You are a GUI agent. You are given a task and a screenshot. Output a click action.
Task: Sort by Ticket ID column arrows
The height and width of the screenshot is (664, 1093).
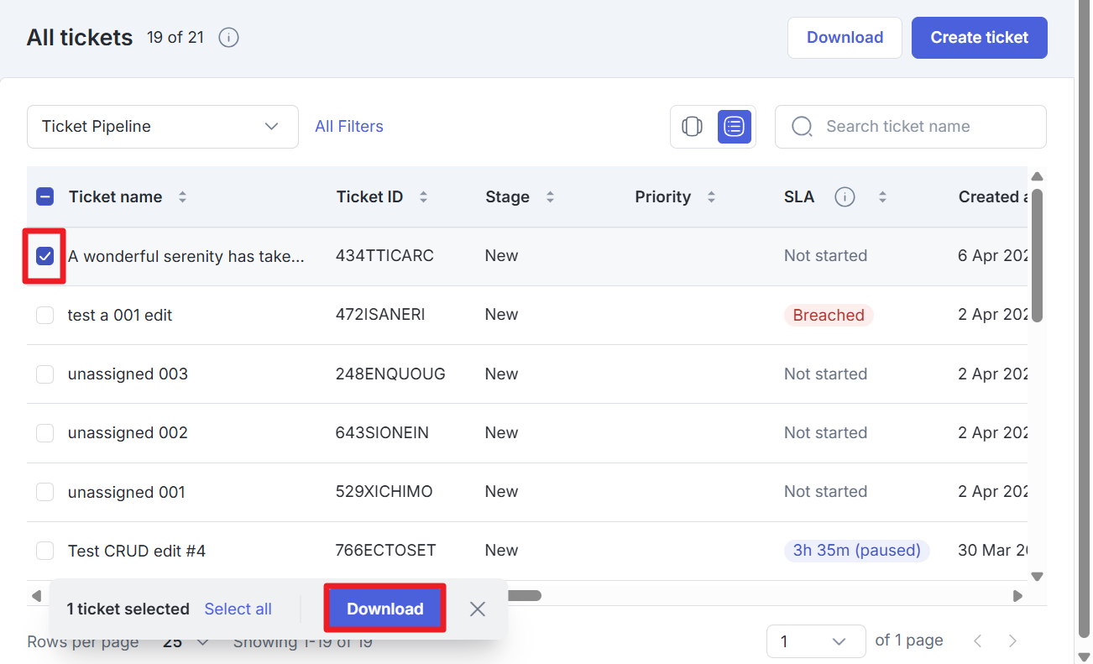click(423, 197)
